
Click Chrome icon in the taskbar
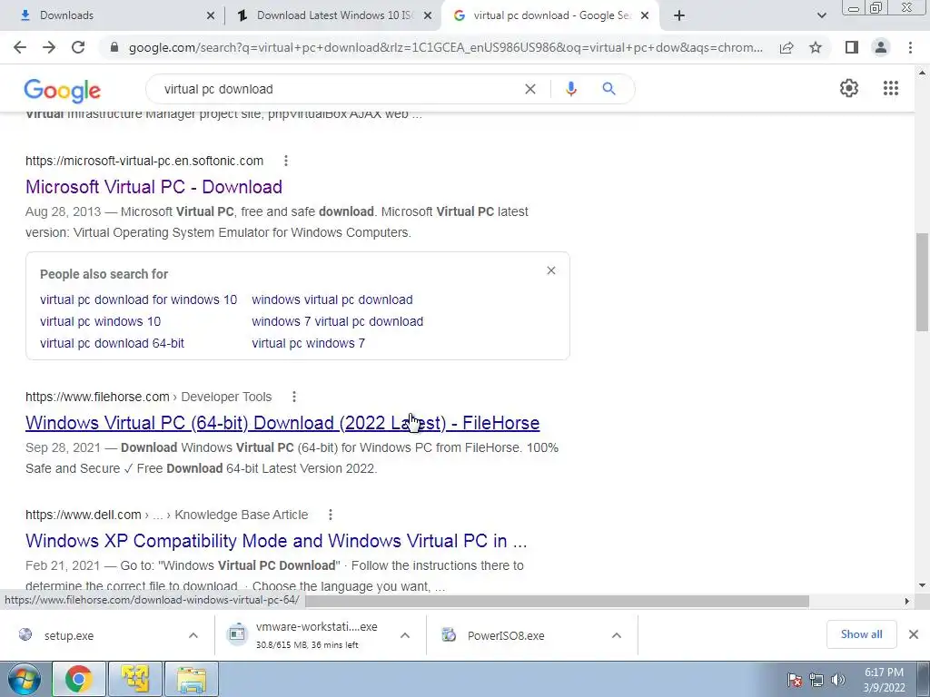79,679
